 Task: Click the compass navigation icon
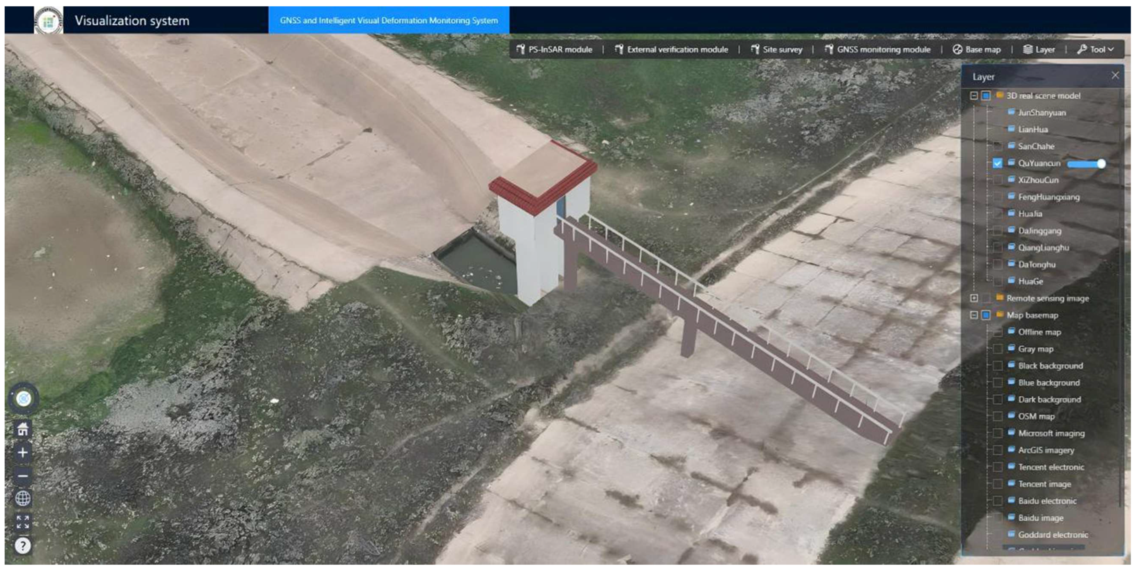(23, 398)
